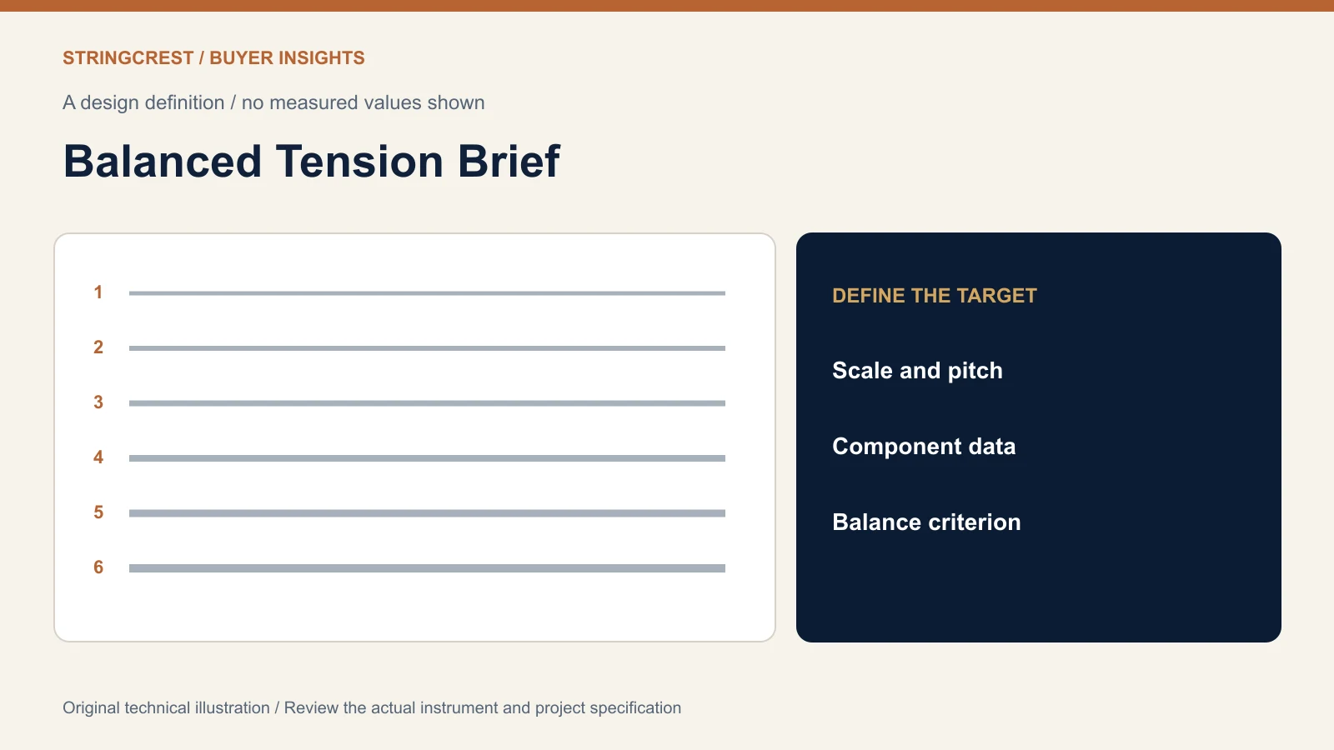
Task: Click the fifth string line
Action: pyautogui.click(x=427, y=513)
